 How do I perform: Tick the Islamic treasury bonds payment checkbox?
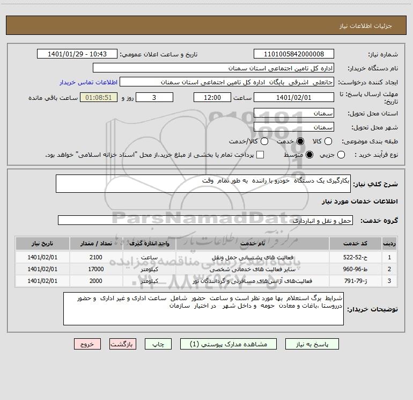(260, 155)
